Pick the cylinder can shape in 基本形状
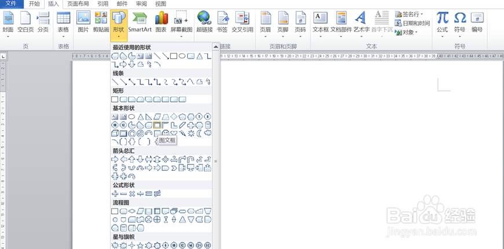This screenshot has height=249, width=504. click(x=207, y=124)
